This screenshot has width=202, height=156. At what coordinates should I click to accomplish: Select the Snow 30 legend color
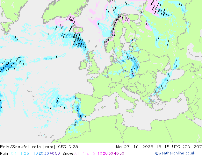tap(111, 153)
